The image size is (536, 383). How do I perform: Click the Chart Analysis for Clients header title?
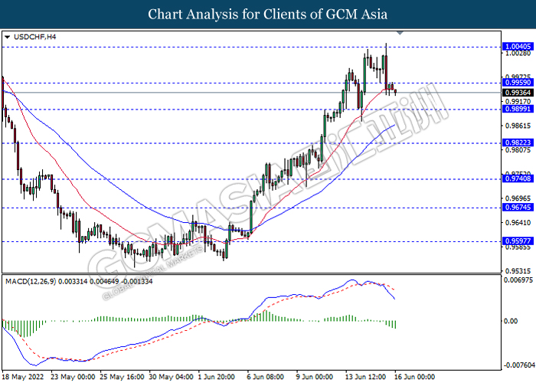[x=268, y=15]
